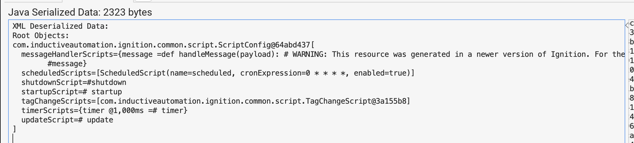Click the closing bracket line
Image resolution: width=634 pixels, height=143 pixels.
click(x=14, y=129)
